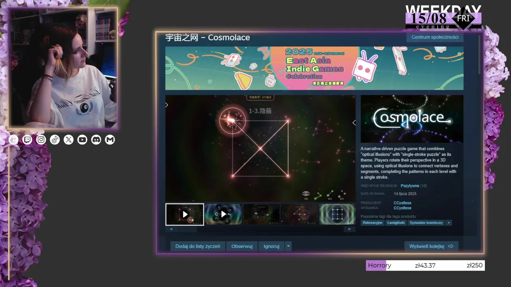The height and width of the screenshot is (287, 511).
Task: Click Wyświetl kolejkę button
Action: 431,246
